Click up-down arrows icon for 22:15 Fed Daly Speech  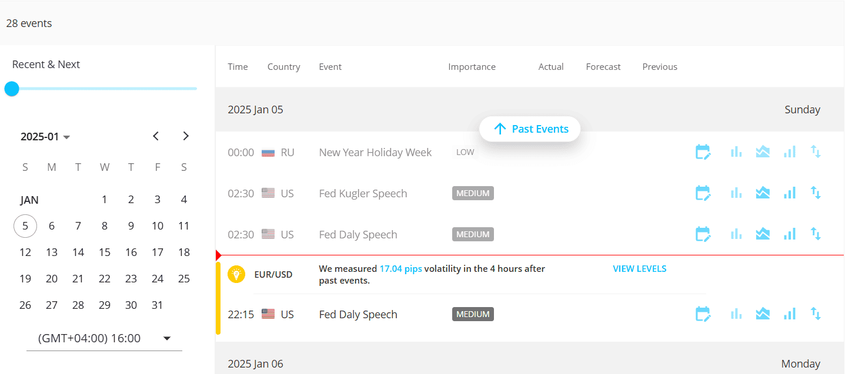(816, 314)
